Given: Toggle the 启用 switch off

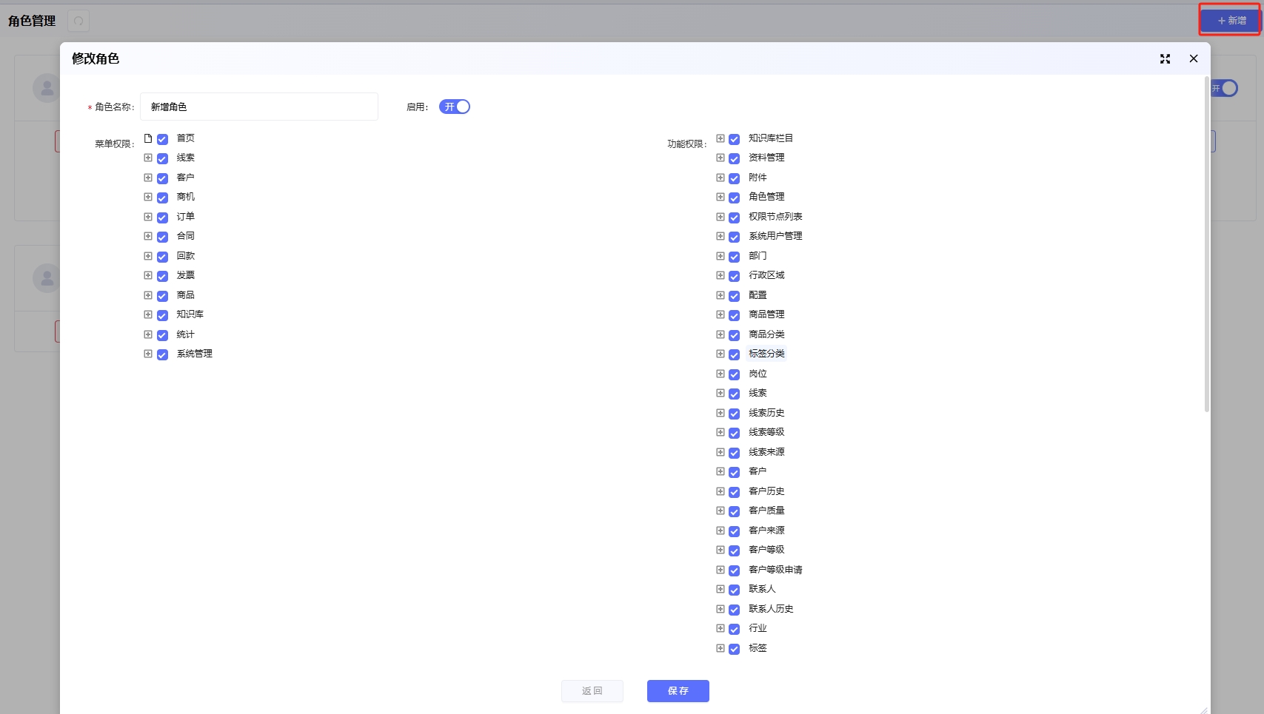Looking at the screenshot, I should pyautogui.click(x=455, y=107).
